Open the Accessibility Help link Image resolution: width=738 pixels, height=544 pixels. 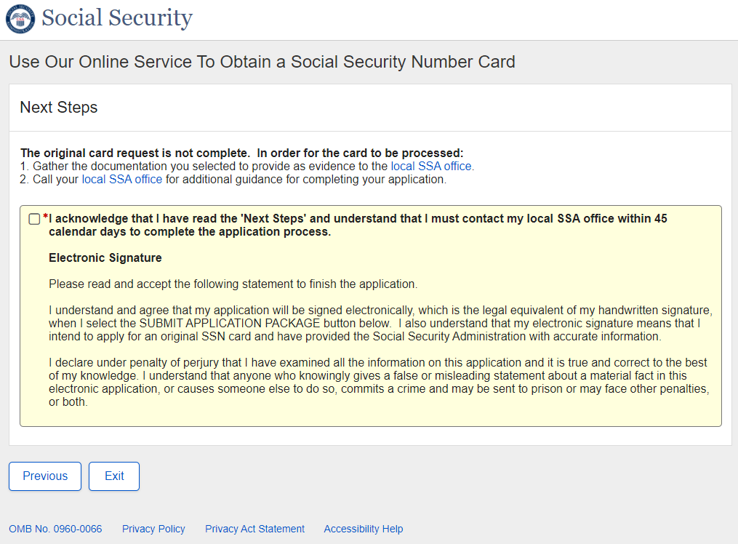pos(364,529)
